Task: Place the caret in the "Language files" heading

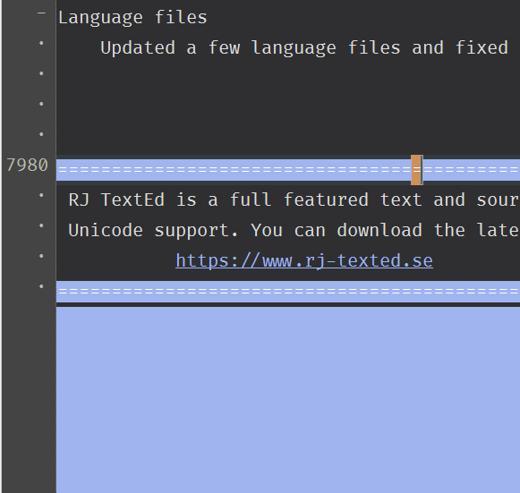Action: [132, 18]
